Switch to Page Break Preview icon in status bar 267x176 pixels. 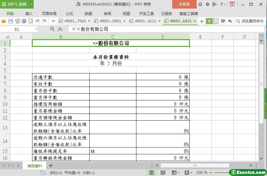pos(163,173)
